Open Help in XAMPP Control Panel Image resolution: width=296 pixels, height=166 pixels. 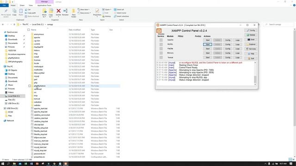click(x=251, y=53)
